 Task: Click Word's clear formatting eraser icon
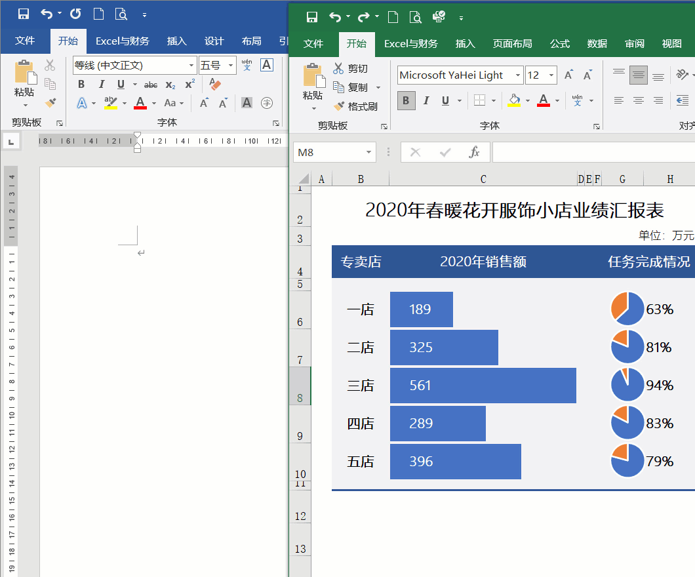click(x=215, y=84)
